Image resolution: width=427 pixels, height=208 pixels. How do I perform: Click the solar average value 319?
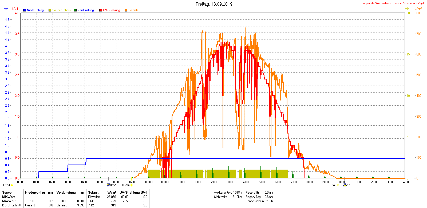(x=113, y=205)
